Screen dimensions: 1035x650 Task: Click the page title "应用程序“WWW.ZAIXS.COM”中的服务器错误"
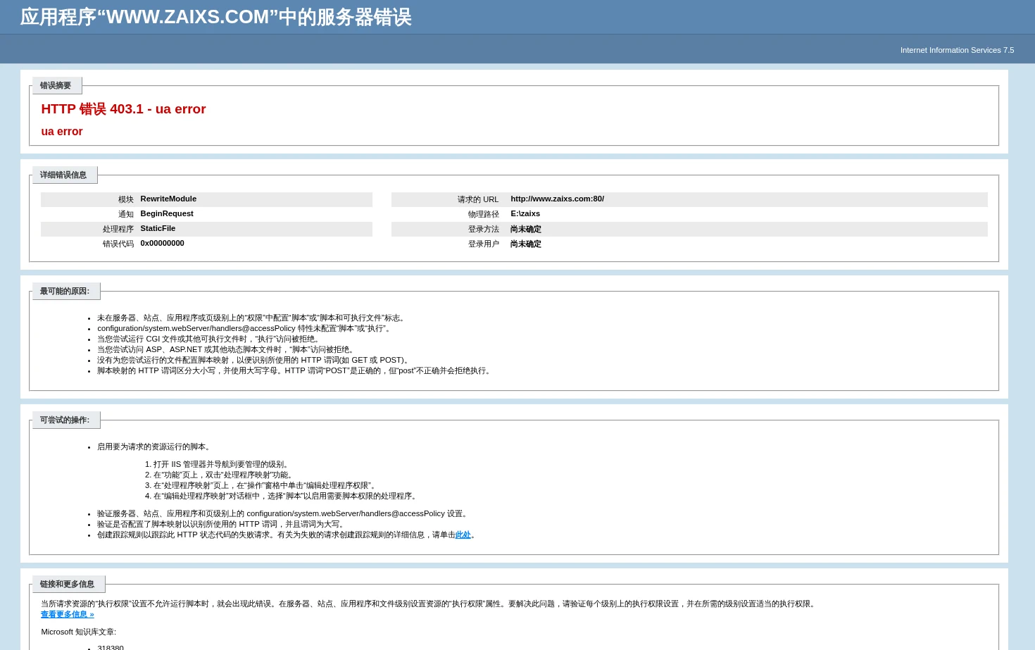[x=215, y=17]
